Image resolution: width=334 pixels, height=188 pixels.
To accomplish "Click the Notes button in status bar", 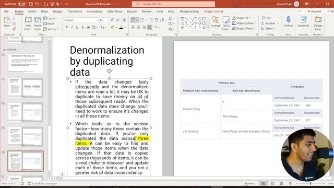I will 249,183.
